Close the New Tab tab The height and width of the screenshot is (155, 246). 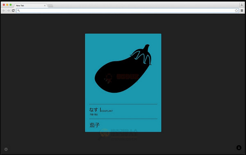tap(45, 5)
